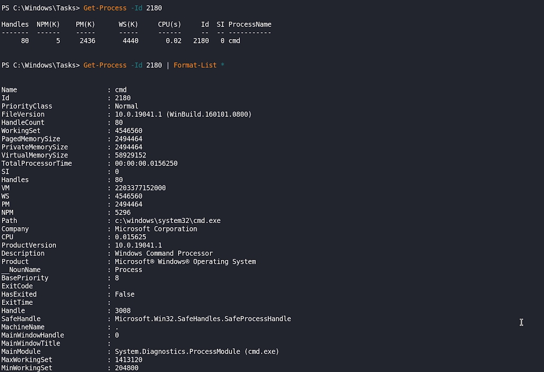Select the NPM value "5296"
544x372 pixels.
tap(123, 212)
